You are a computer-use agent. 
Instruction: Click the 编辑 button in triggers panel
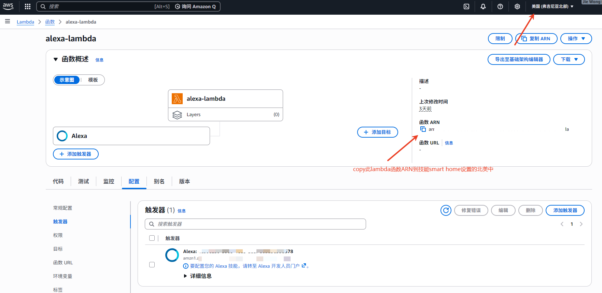click(503, 210)
